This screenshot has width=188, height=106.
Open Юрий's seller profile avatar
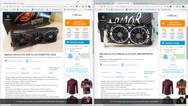coord(77,58)
